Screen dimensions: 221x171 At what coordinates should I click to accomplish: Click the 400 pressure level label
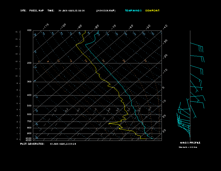click(x=29, y=95)
